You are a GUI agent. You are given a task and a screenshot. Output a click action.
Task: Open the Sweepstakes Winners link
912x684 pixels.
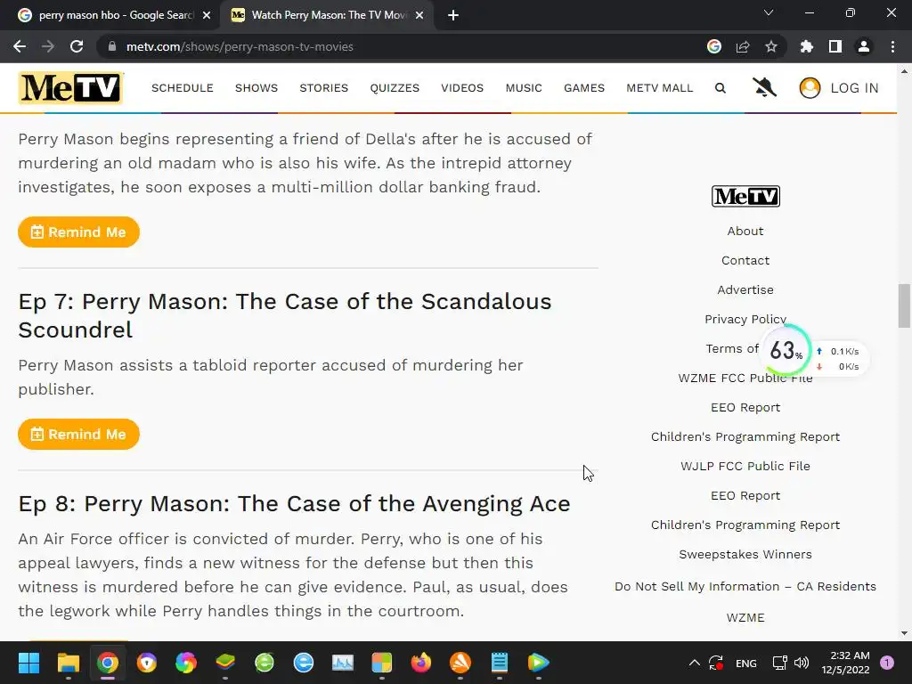point(745,554)
